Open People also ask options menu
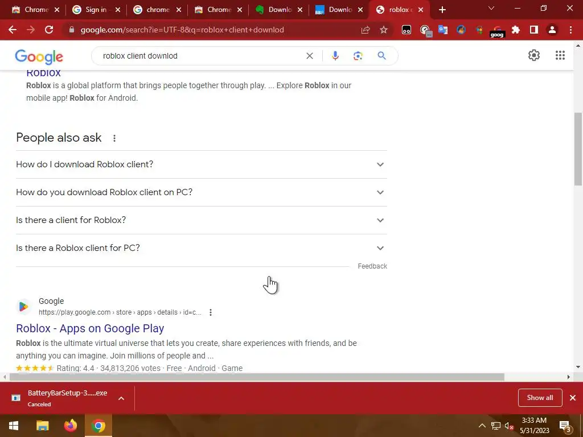This screenshot has width=583, height=437. coord(114,138)
